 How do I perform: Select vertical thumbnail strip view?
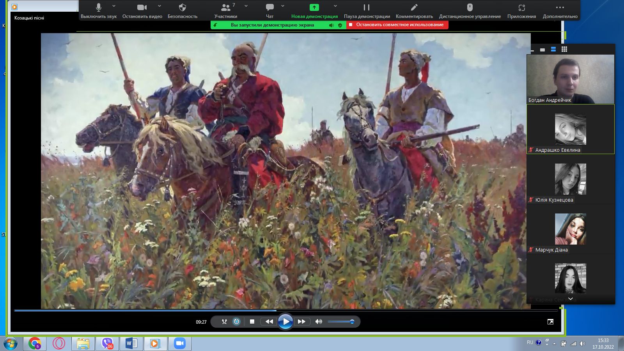[553, 50]
